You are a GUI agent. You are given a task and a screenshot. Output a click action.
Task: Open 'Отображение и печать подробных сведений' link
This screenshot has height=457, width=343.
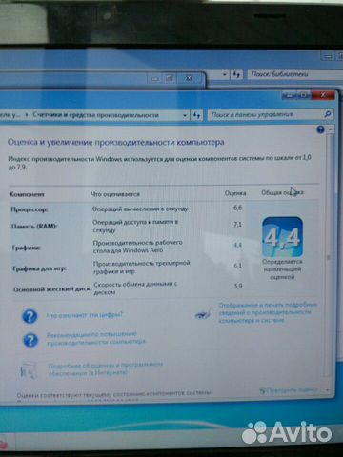tap(268, 312)
